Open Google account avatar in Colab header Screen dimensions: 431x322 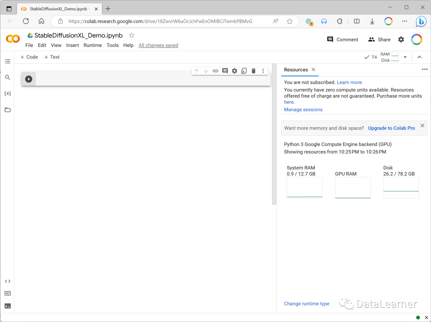(416, 39)
